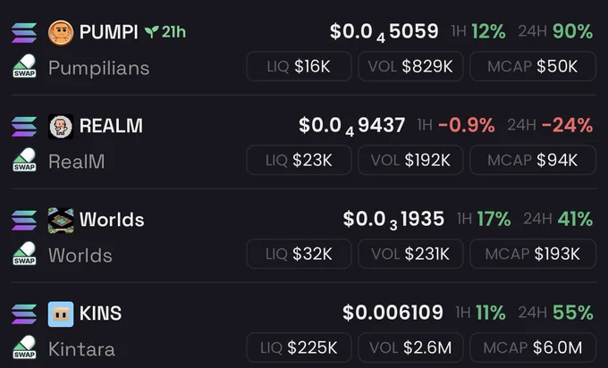Click the PUMPI token avatar icon
The image size is (608, 368).
[61, 32]
